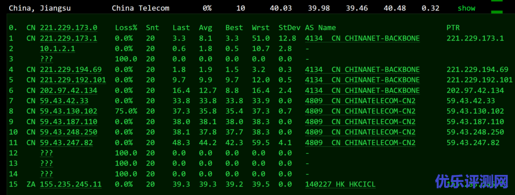
Task: Open the IP link 221.229.173.1
Action: pos(68,38)
